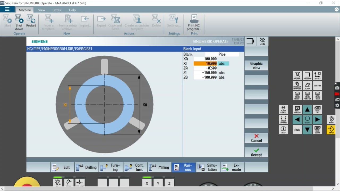The image size is (340, 191).
Task: Click the Accept softkey
Action: 256,152
